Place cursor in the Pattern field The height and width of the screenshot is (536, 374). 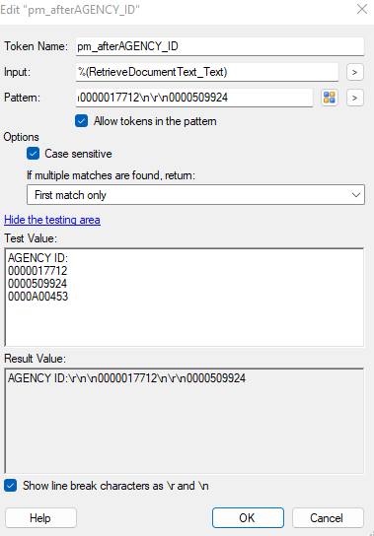pos(194,98)
